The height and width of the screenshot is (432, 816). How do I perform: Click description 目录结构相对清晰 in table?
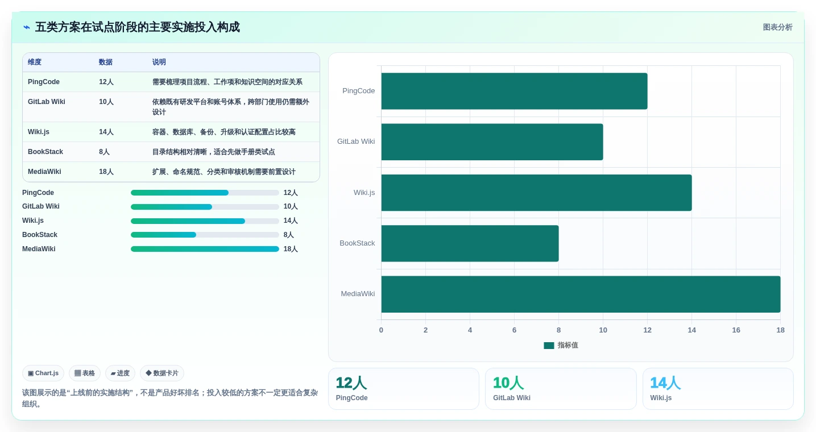(214, 152)
